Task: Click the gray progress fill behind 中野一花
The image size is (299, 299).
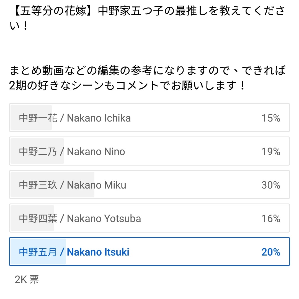Action: pos(31,118)
